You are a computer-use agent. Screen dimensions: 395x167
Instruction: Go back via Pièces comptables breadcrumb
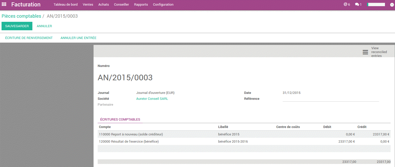tap(21, 16)
